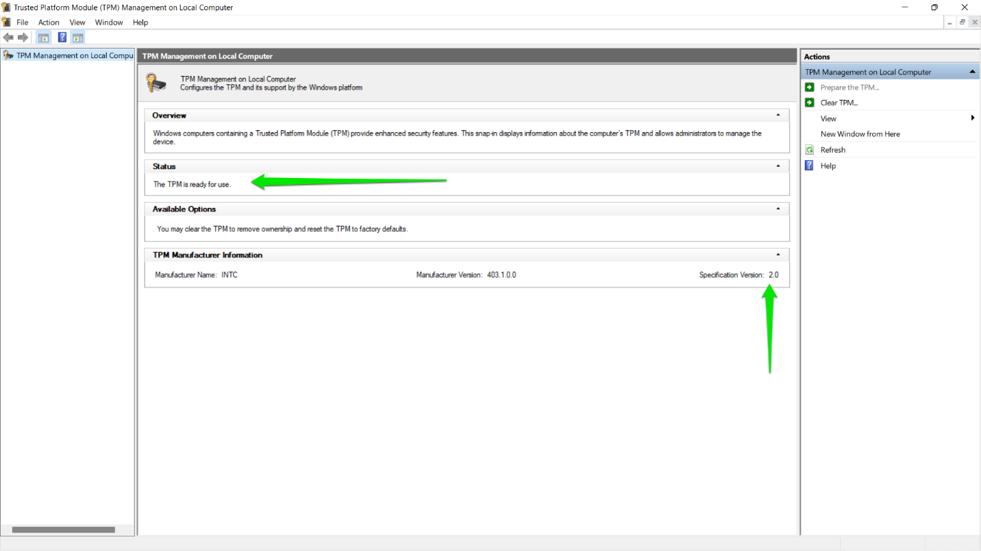Maximize or restore the main window
Image resolution: width=981 pixels, height=551 pixels.
[x=934, y=8]
